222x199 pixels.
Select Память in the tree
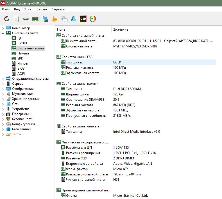click(x=23, y=53)
